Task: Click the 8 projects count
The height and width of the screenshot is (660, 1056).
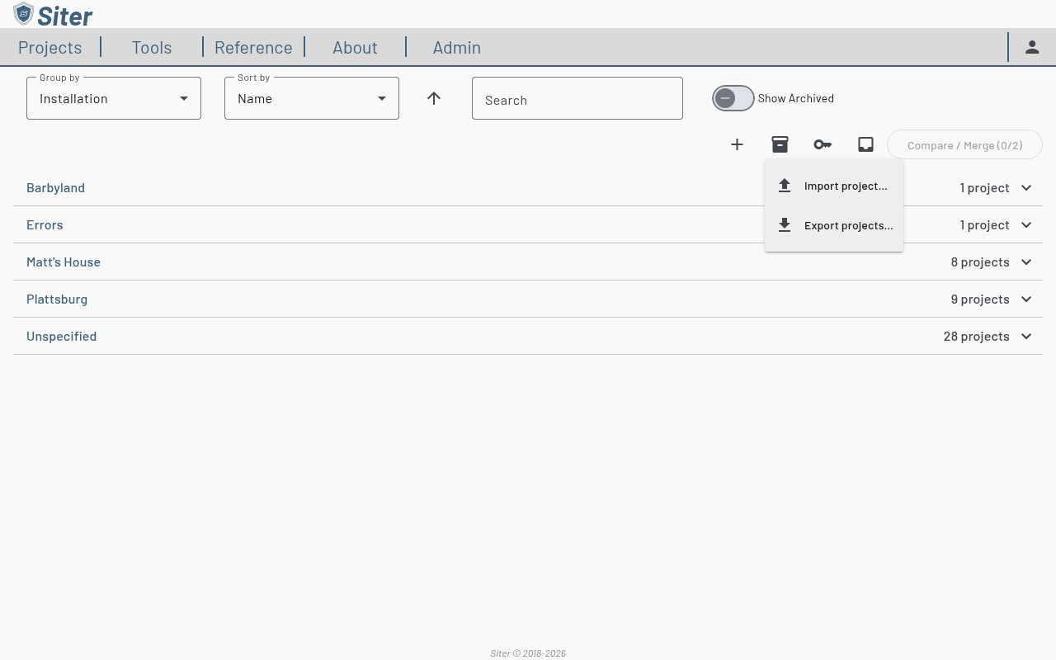Action: pos(980,262)
